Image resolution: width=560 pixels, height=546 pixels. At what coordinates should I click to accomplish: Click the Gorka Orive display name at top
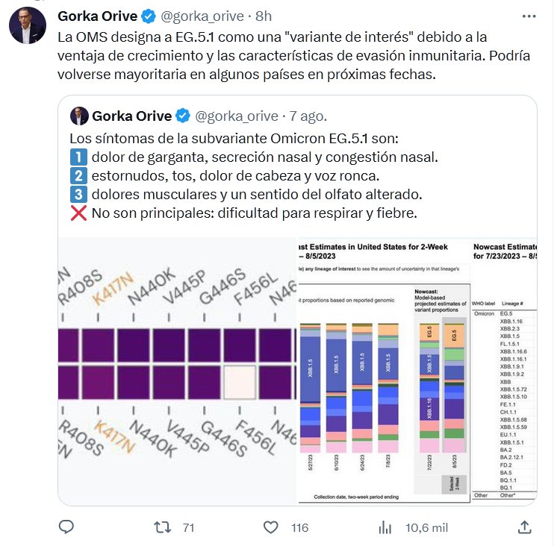click(x=99, y=16)
